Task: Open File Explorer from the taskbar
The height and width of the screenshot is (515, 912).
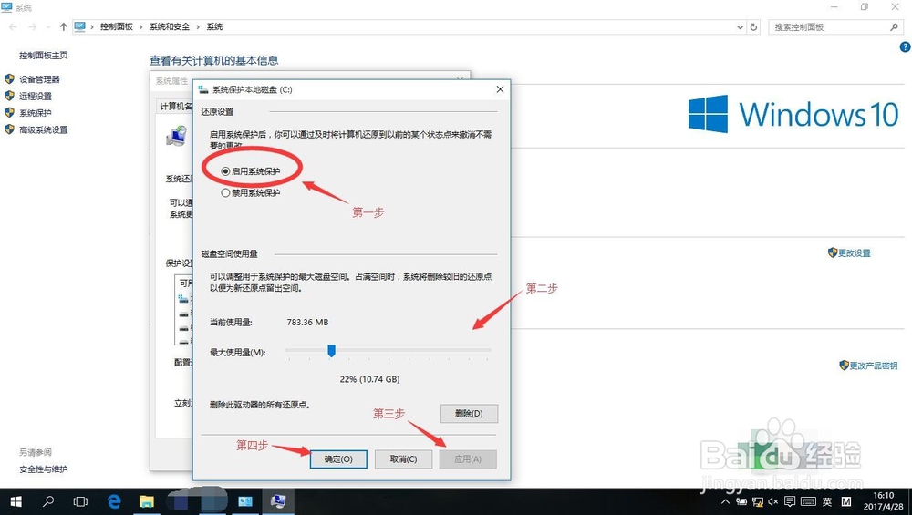Action: 147,501
